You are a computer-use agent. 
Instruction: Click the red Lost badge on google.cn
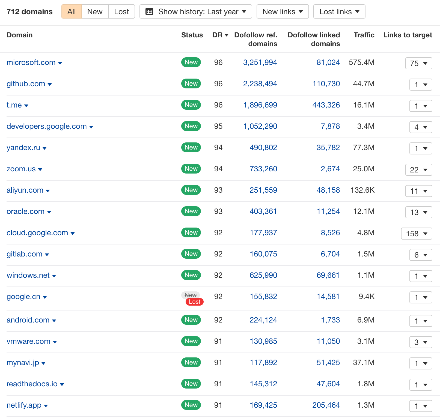click(x=195, y=302)
